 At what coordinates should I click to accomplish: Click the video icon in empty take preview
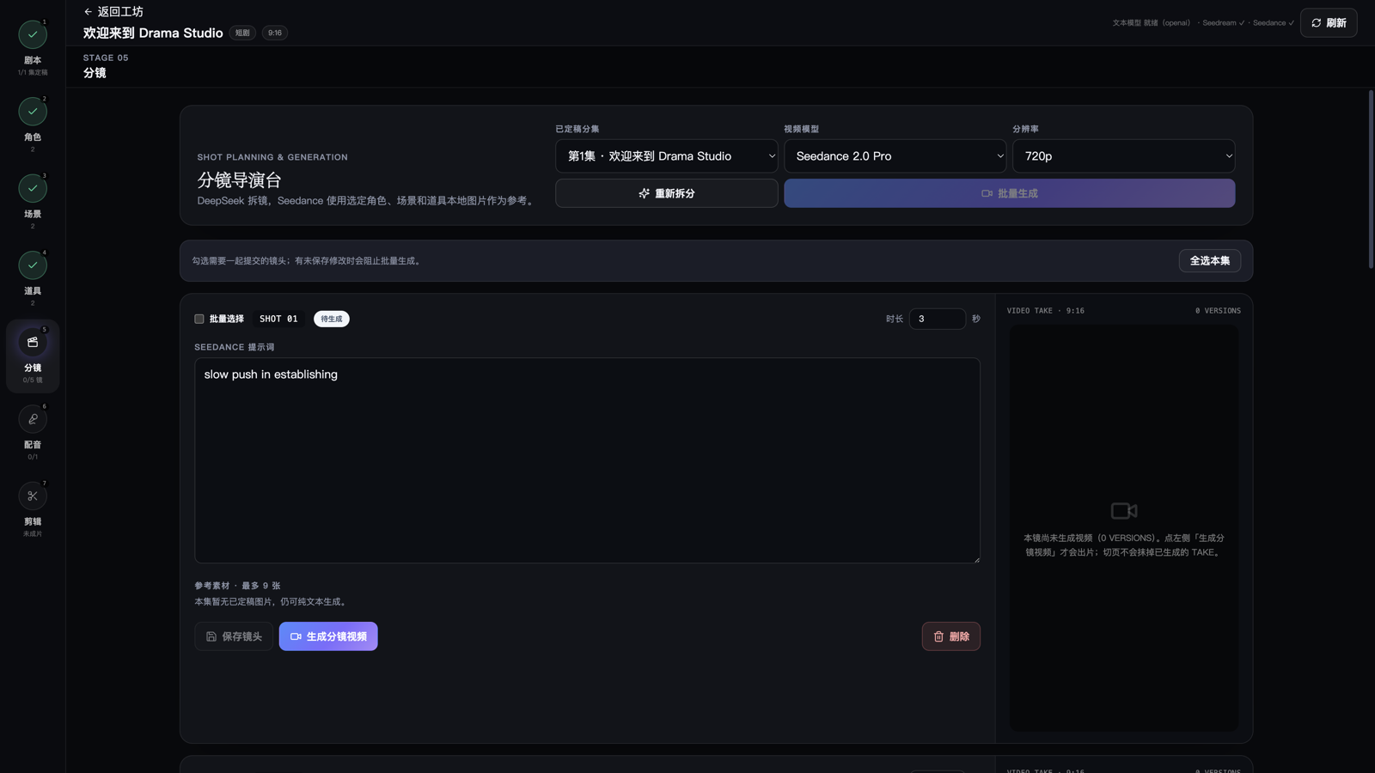coord(1124,511)
